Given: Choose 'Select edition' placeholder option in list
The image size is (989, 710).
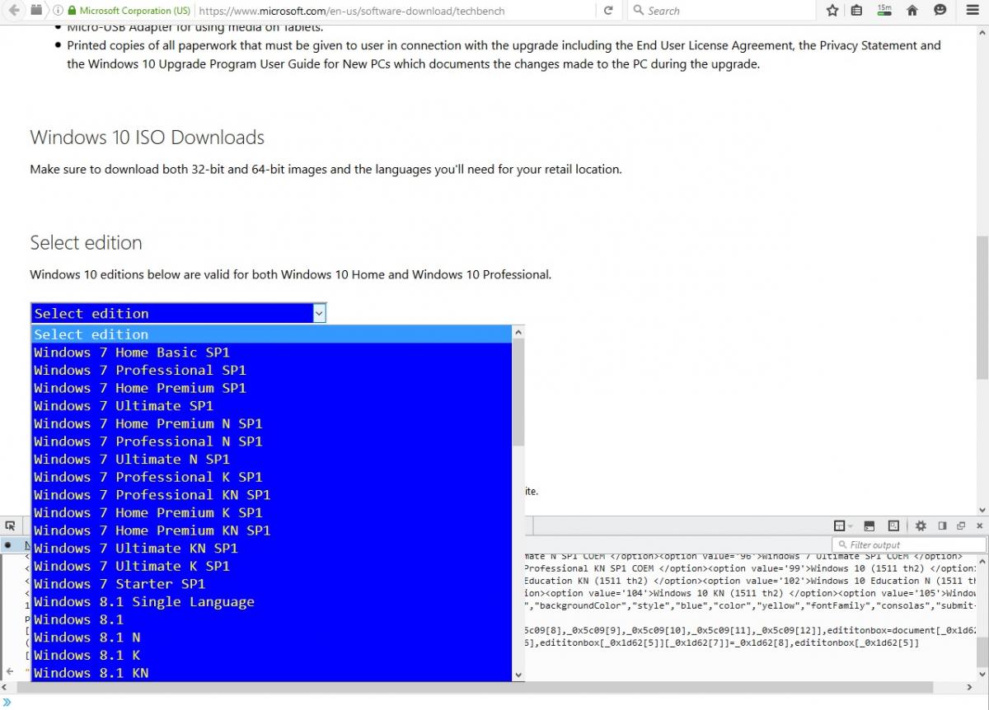Looking at the screenshot, I should click(x=271, y=334).
